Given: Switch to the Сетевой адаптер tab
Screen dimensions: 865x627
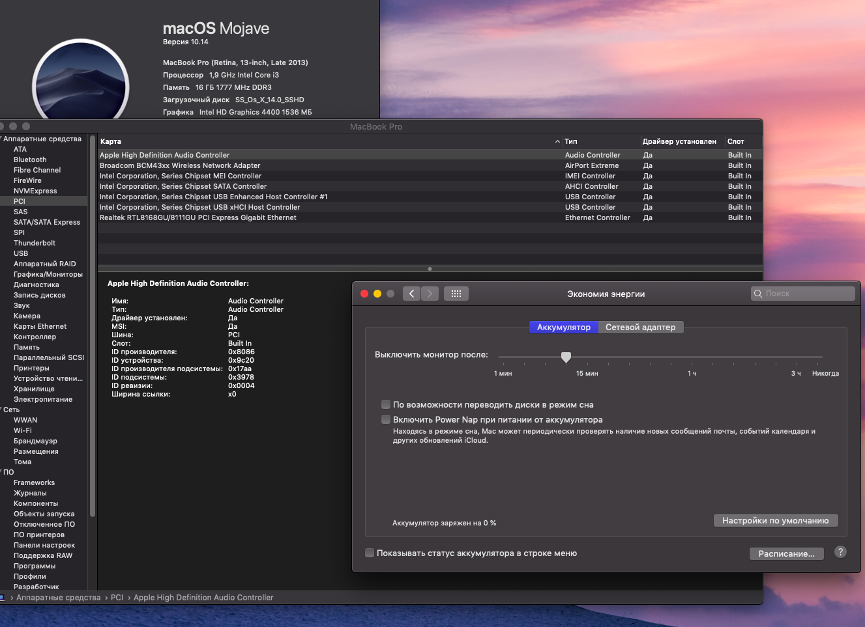Looking at the screenshot, I should click(640, 327).
